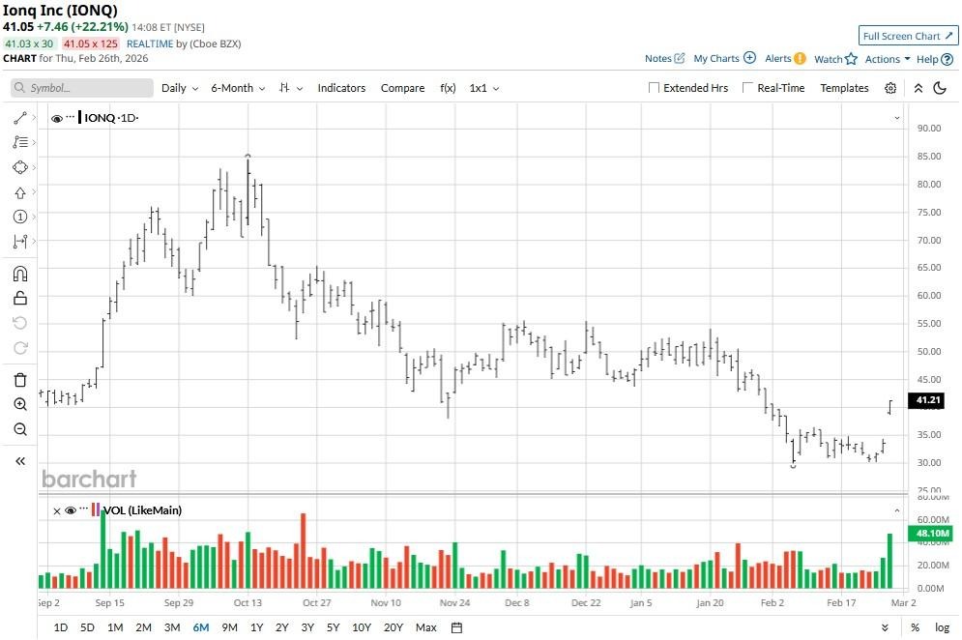Undo the last chart action
The height and width of the screenshot is (640, 962).
pos(20,323)
